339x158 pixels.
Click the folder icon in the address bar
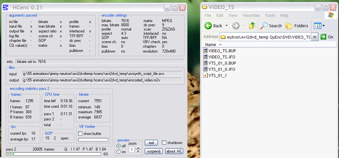(223, 37)
